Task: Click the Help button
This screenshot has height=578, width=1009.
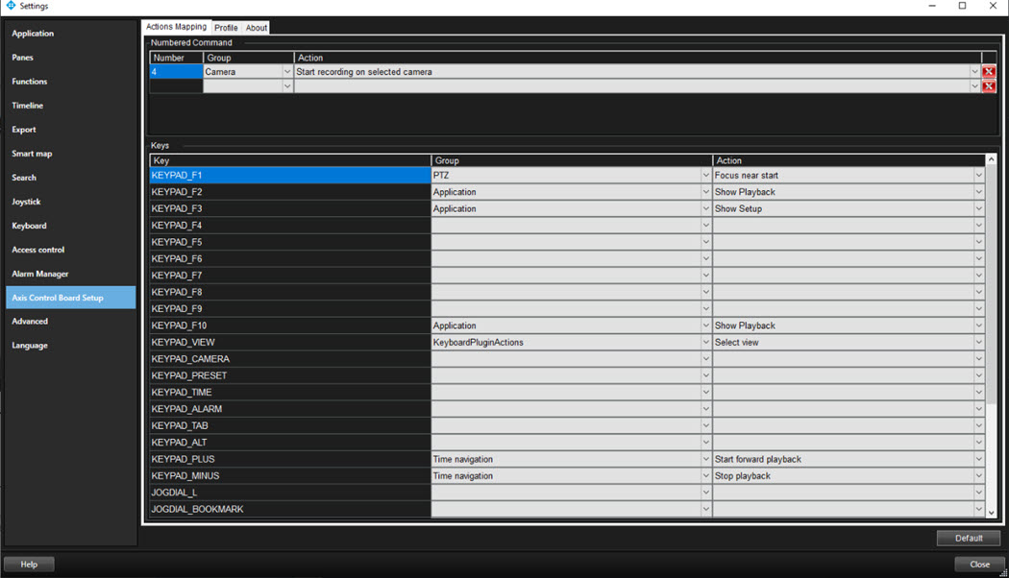Action: coord(29,565)
